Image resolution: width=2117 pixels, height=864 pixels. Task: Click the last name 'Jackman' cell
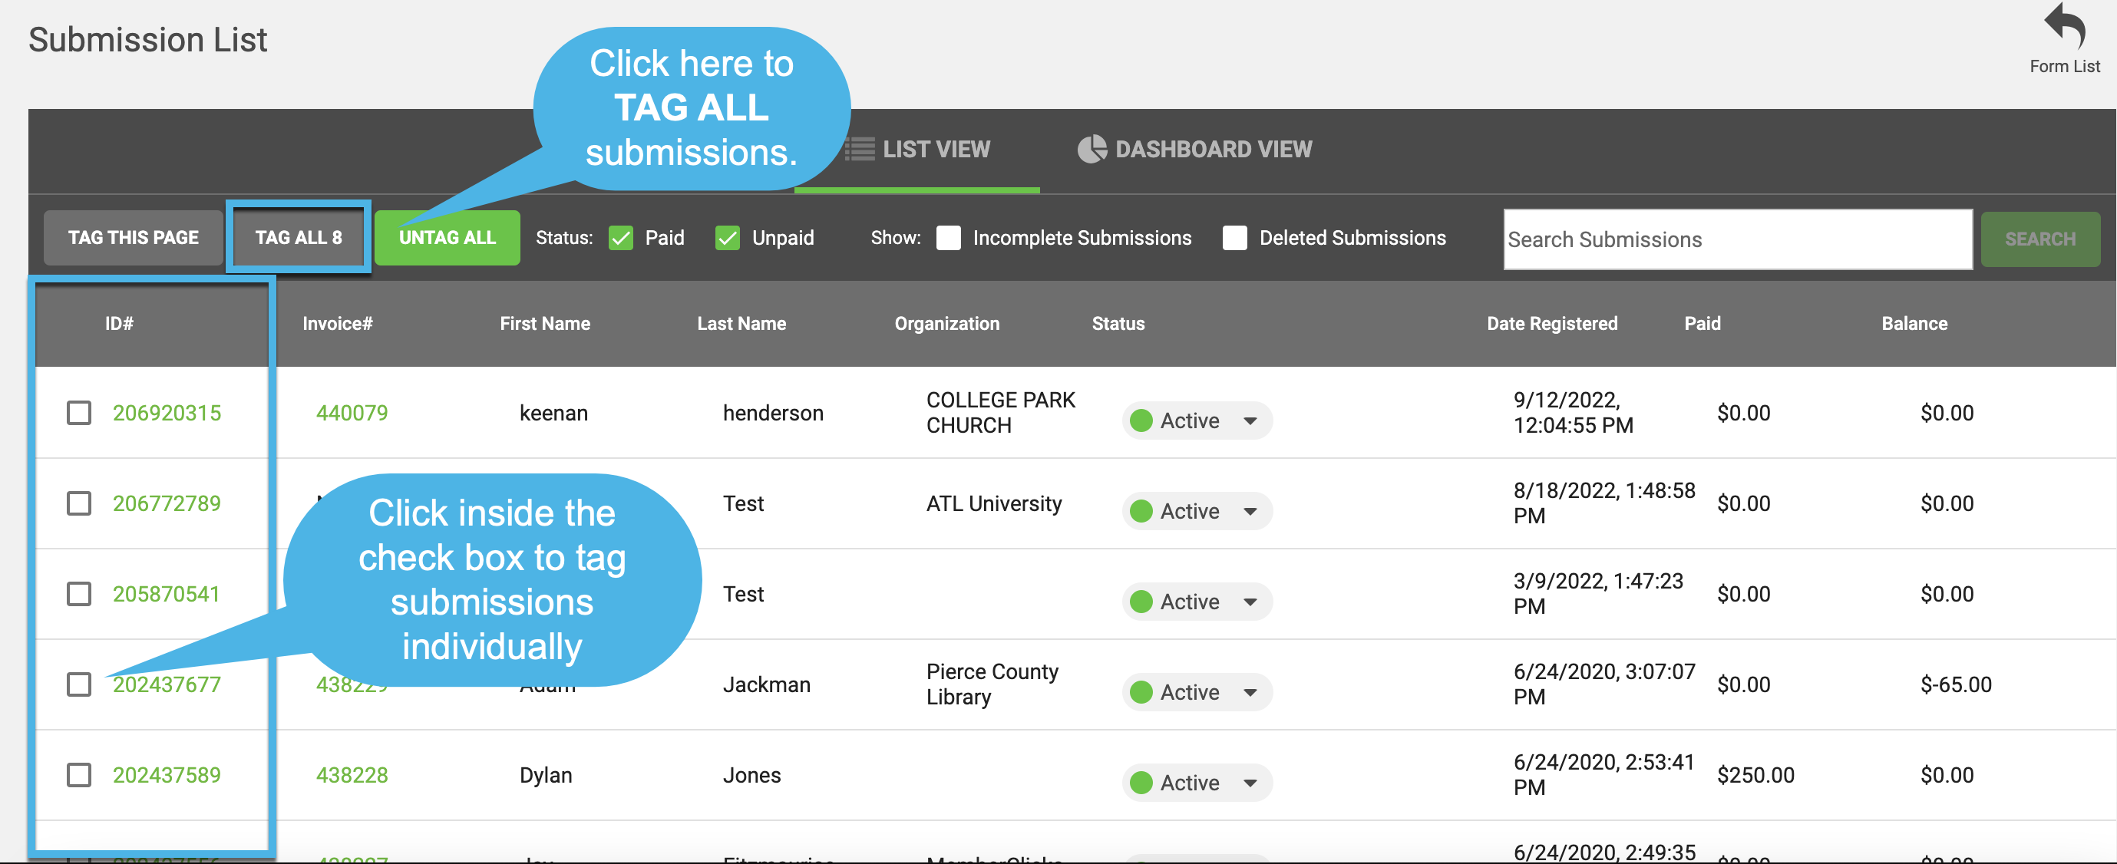click(x=767, y=685)
